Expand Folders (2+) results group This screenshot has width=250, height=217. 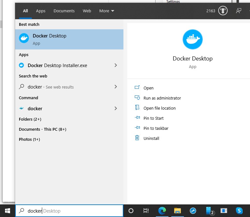click(30, 119)
